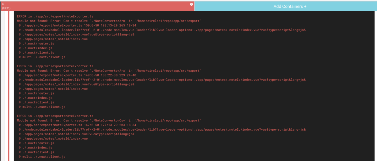Screen dimensions: 377x161
Task: Click the noteExporter.ts line with 149:0-50 188:22-38
Action: click(x=77, y=75)
